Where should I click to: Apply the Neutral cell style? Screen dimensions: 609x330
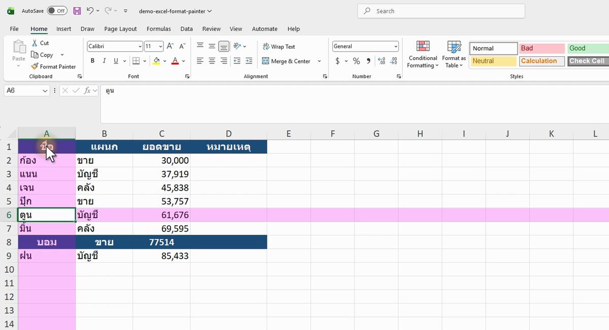494,61
